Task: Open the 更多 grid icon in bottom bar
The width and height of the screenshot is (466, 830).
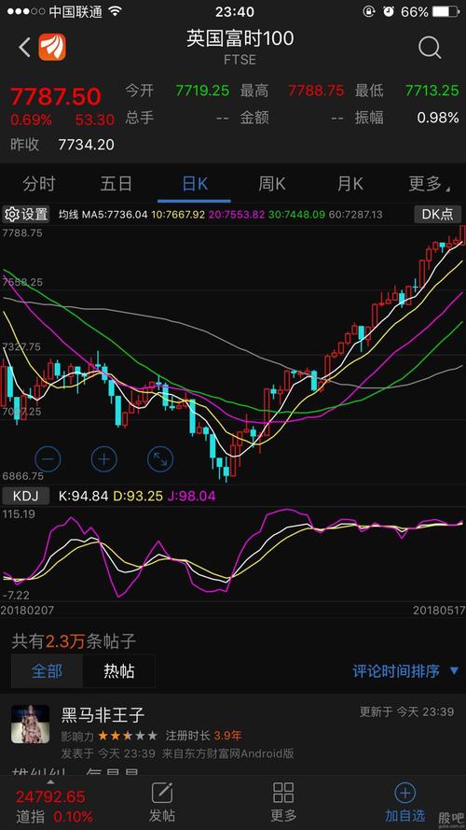Action: click(283, 793)
